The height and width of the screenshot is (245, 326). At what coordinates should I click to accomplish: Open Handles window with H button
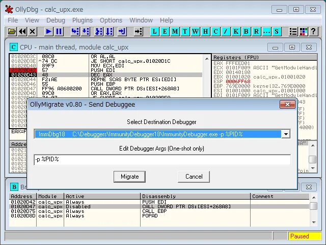coord(205,32)
